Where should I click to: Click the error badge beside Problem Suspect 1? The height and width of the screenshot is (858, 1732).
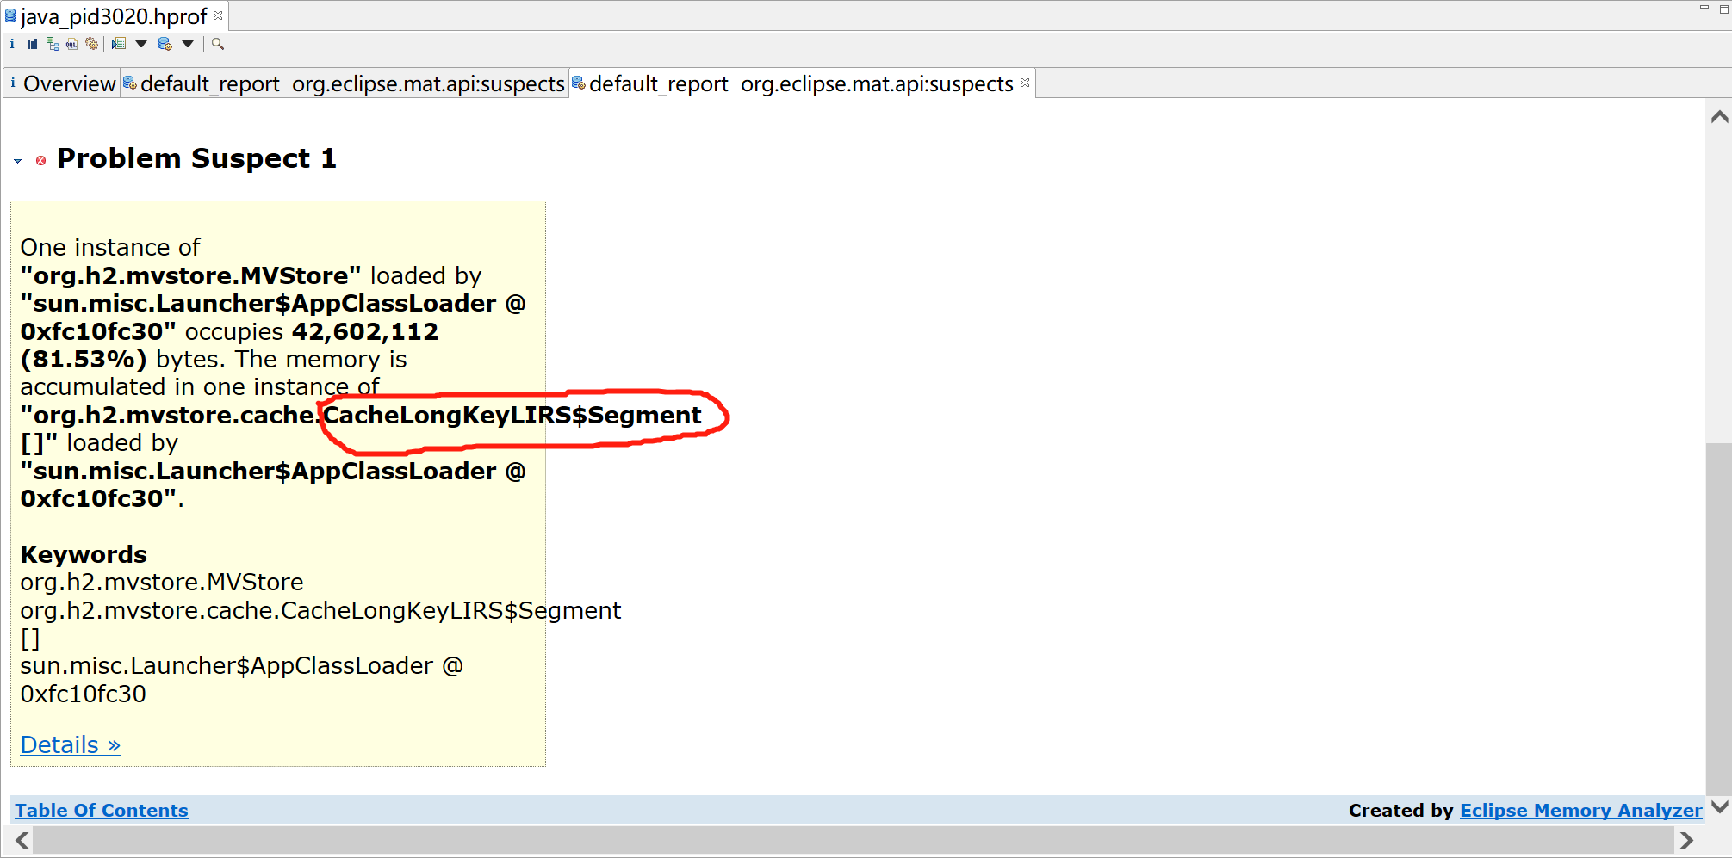pos(42,160)
